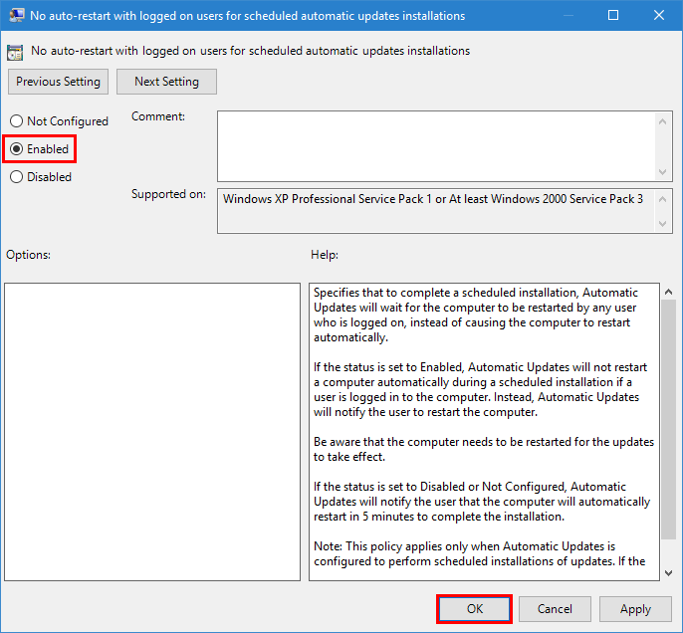The image size is (683, 633).
Task: Click inside the Comment text box
Action: point(435,145)
